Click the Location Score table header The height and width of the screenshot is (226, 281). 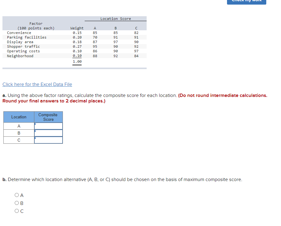(116, 19)
